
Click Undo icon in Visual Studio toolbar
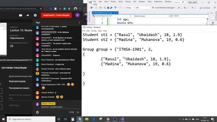(x=115, y=8)
